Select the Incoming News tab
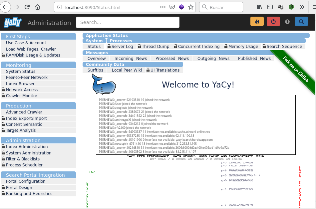Screen dimensions: 316x209 click(x=131, y=58)
